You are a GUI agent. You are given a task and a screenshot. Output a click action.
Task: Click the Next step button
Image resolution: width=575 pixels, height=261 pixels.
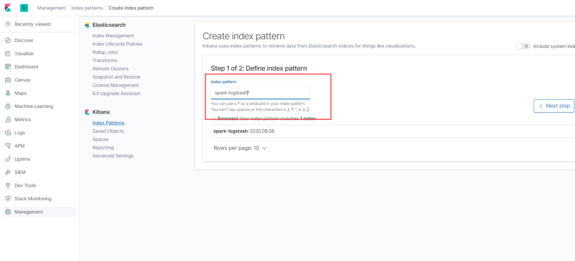554,106
